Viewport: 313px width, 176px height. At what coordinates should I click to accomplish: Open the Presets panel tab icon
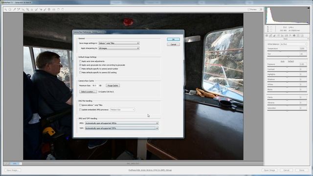tap(298, 35)
